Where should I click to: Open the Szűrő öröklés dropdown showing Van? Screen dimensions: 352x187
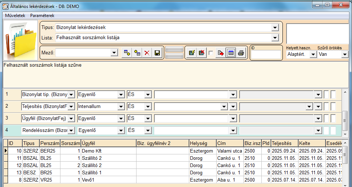point(344,54)
